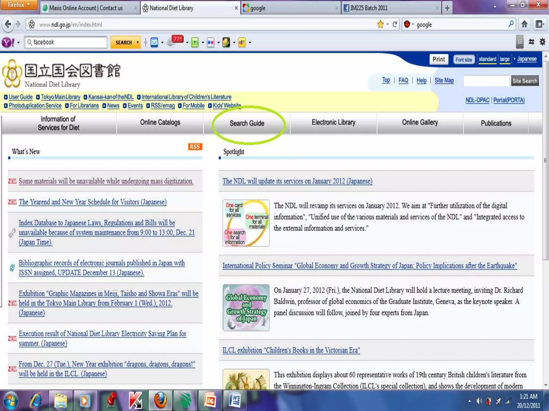Click the orange RSS feed badge
The width and height of the screenshot is (549, 411).
pyautogui.click(x=195, y=147)
